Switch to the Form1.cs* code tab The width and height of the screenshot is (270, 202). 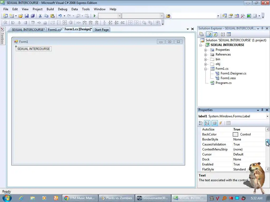55,29
